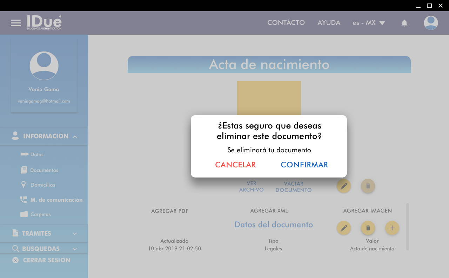Open the es - MX language dropdown
This screenshot has height=278, width=449.
pyautogui.click(x=369, y=23)
